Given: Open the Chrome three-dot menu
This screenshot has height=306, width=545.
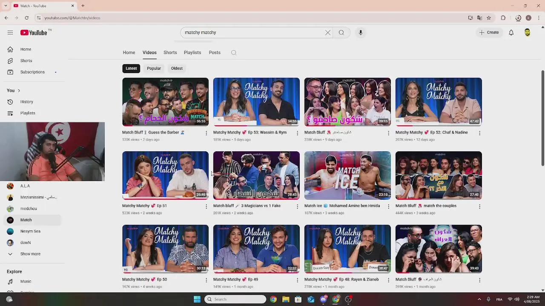Looking at the screenshot, I should click(x=539, y=18).
